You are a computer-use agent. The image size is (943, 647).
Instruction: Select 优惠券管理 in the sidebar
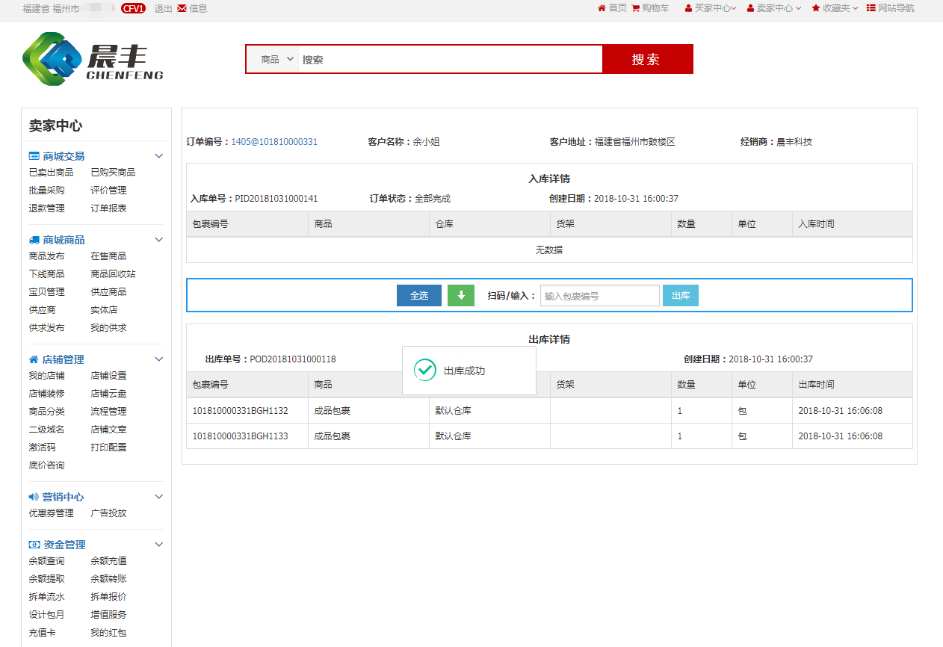coord(51,513)
